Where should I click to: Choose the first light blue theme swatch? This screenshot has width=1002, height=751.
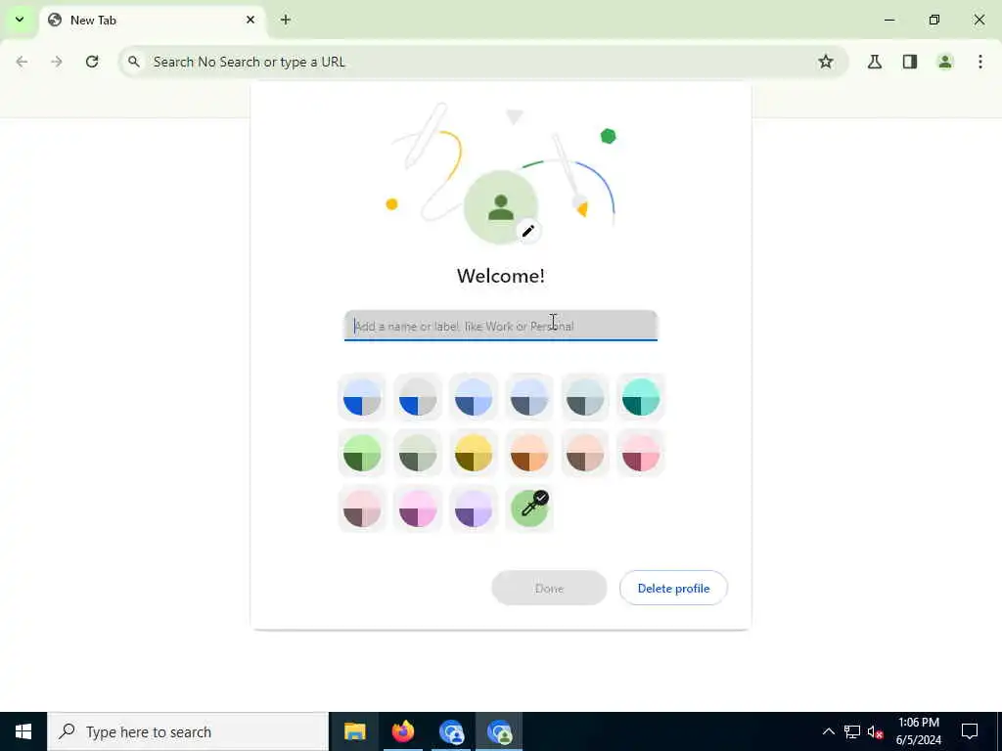click(362, 397)
